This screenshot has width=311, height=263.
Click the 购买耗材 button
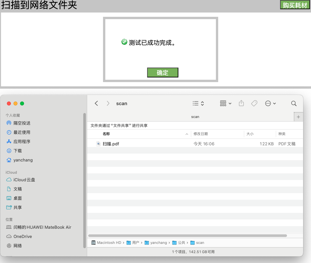click(295, 5)
